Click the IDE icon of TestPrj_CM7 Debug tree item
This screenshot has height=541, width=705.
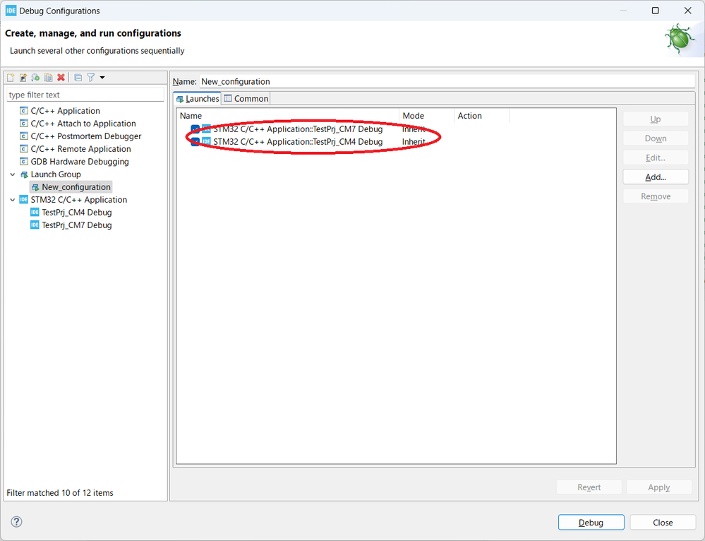[x=35, y=225]
